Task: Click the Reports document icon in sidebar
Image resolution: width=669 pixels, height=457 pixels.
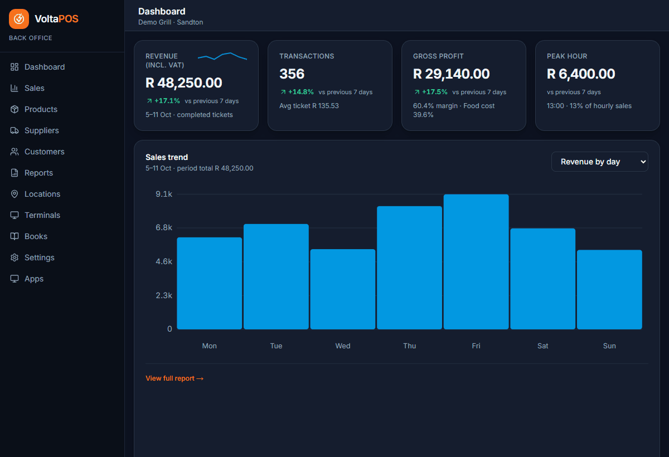Action: 14,173
